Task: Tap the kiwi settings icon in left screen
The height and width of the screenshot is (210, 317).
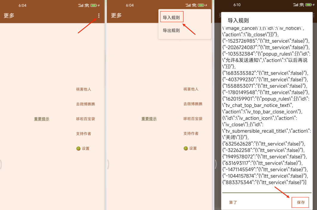Action: 78,148
